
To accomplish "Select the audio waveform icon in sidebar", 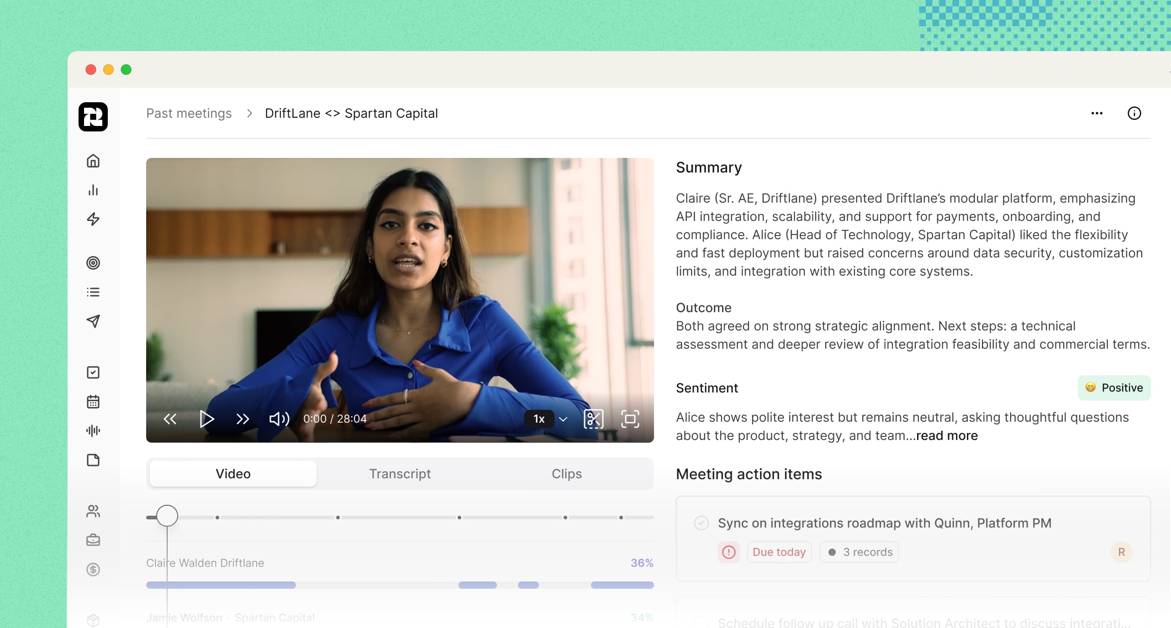I will (93, 431).
